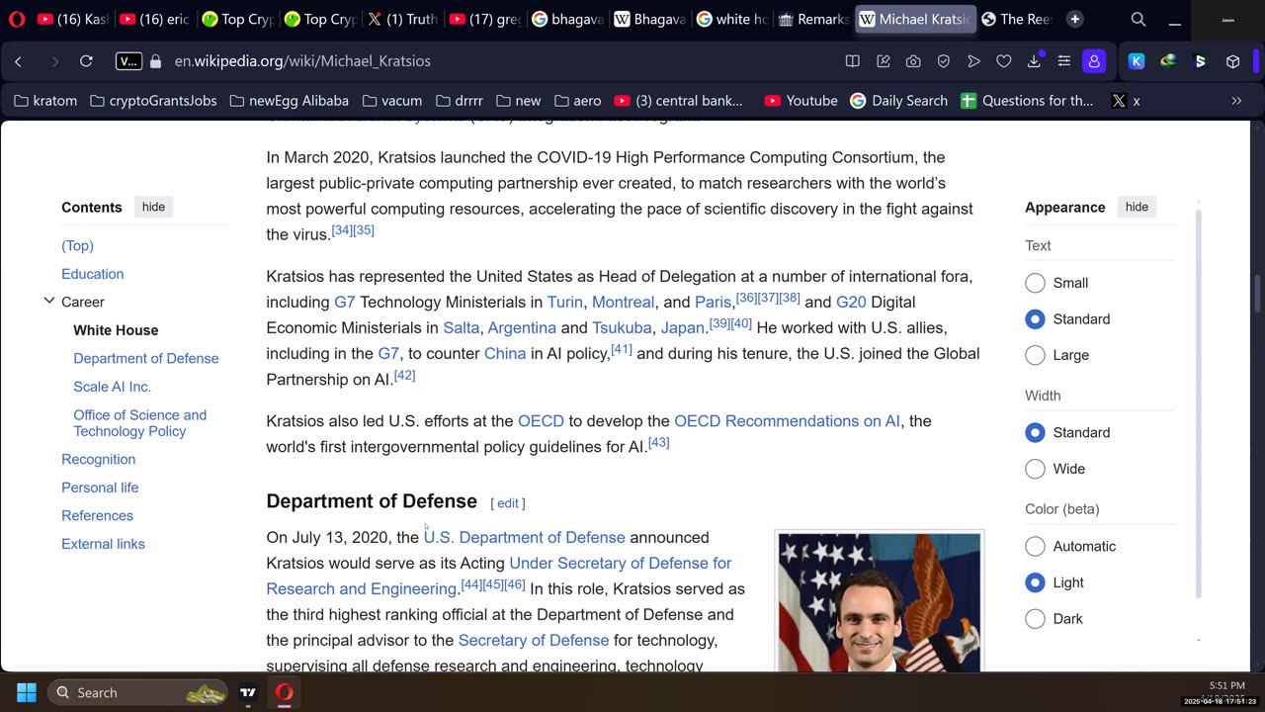
Task: Select Light color mode
Action: [1035, 582]
